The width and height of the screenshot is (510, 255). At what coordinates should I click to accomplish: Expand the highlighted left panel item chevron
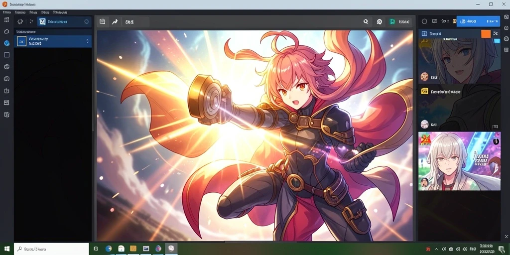tap(87, 41)
